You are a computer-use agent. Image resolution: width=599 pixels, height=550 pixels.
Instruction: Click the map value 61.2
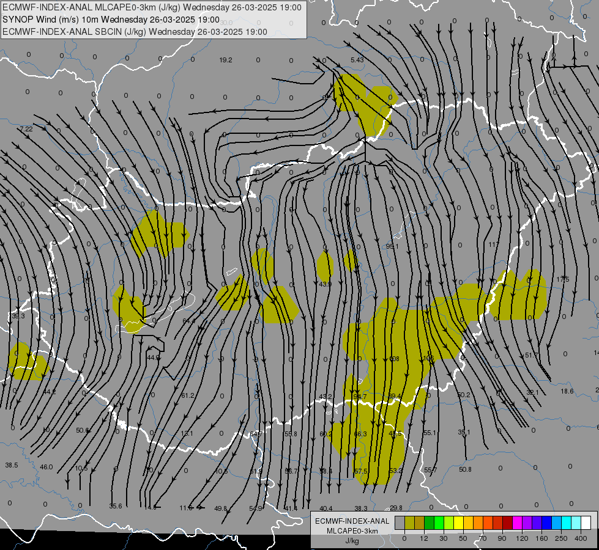188,395
